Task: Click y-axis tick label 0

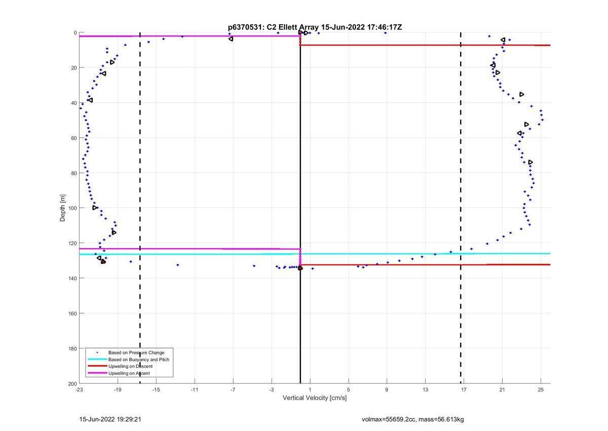Action: click(75, 33)
